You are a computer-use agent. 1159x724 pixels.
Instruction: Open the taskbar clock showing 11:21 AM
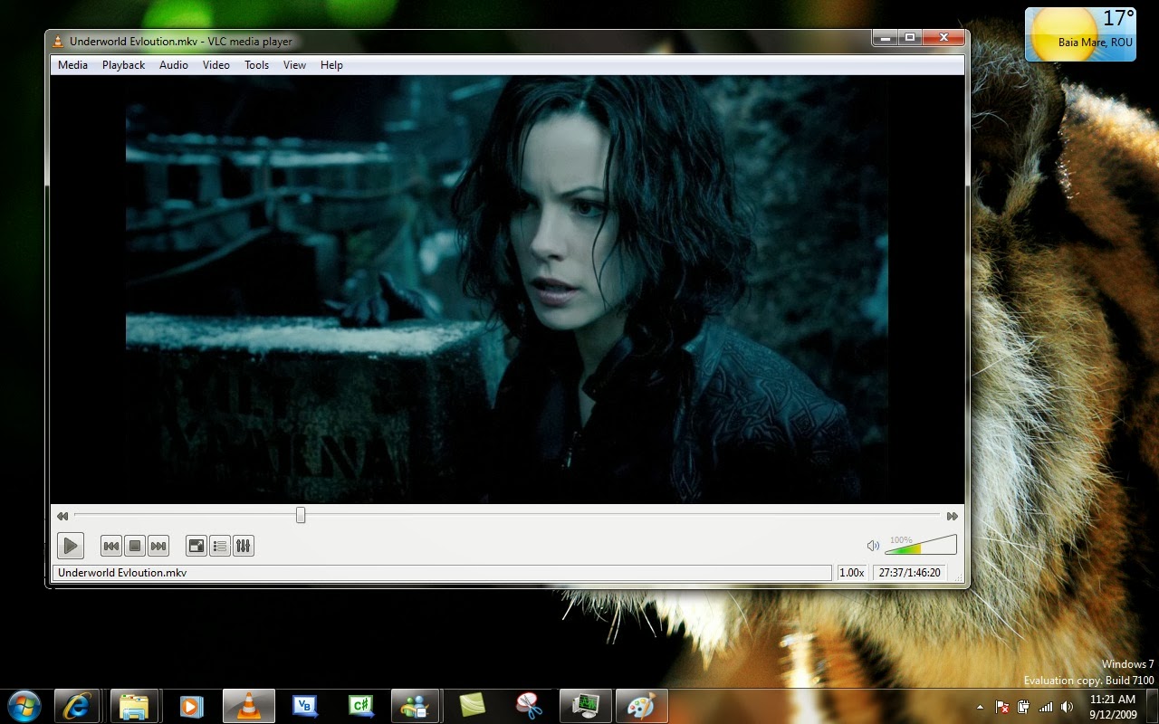coord(1113,706)
